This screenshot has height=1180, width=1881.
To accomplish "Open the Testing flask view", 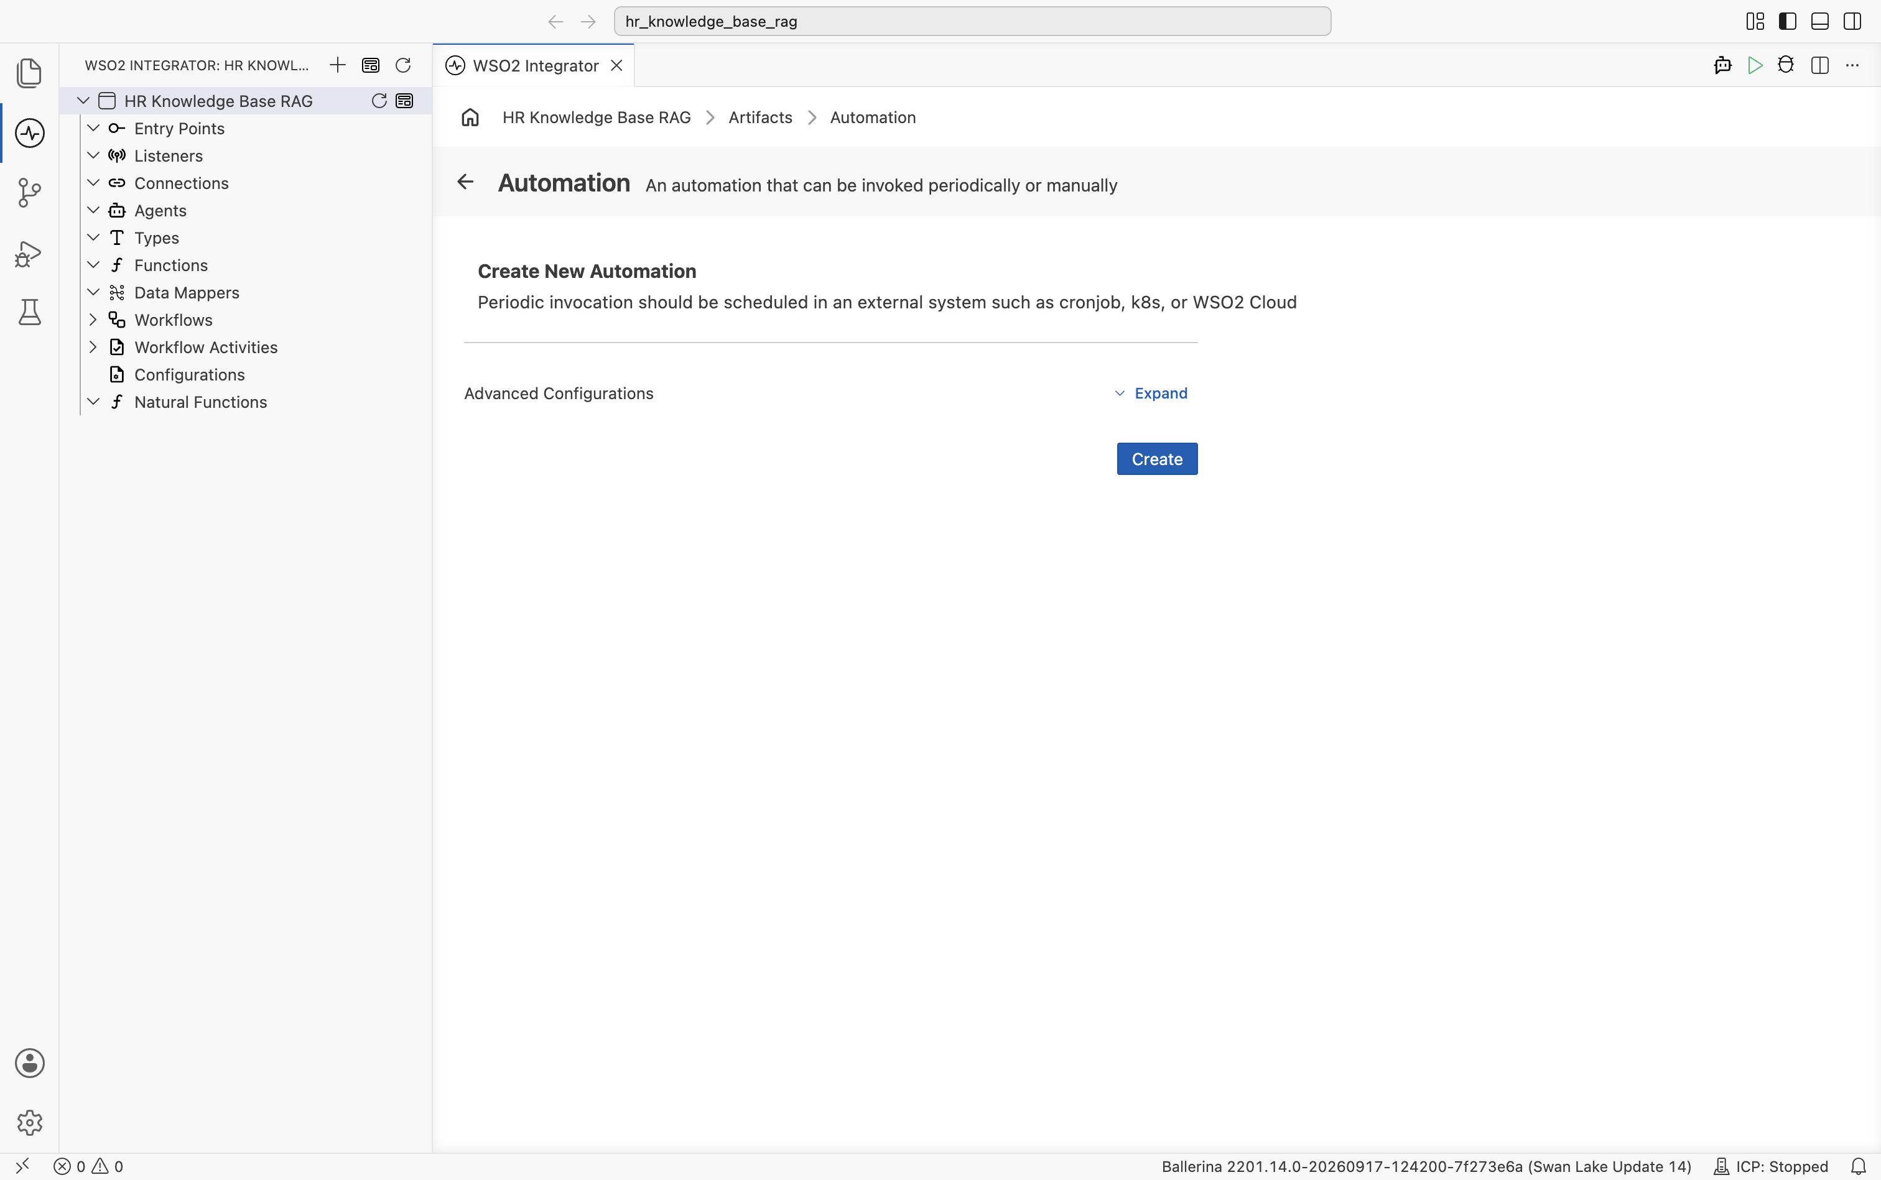I will (29, 312).
